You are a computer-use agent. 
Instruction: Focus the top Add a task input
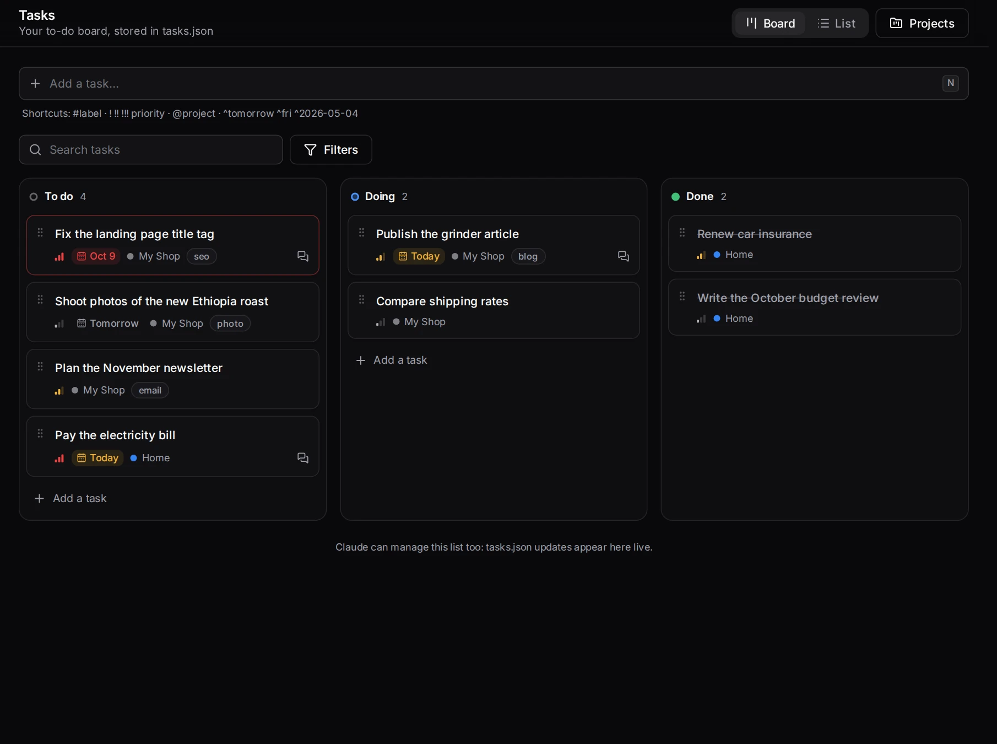pos(494,84)
